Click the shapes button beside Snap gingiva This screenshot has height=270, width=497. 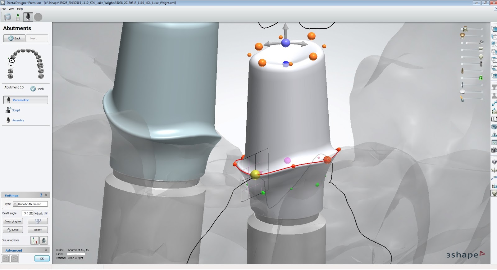coord(38,221)
